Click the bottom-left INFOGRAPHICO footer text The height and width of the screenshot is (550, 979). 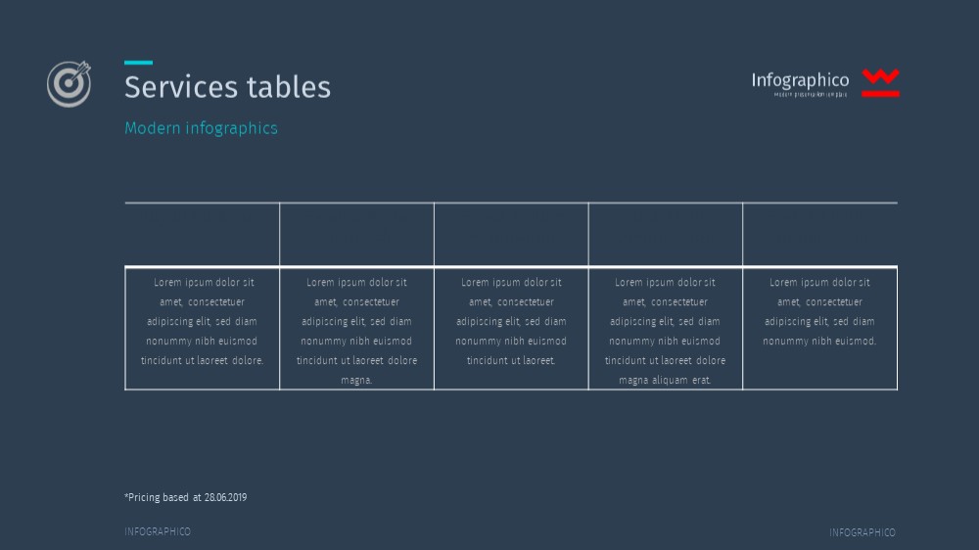click(158, 532)
